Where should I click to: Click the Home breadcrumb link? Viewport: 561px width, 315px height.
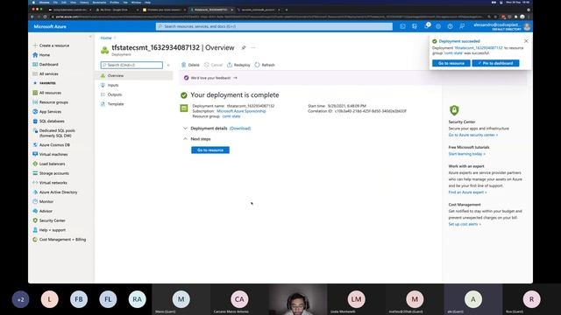(x=106, y=38)
